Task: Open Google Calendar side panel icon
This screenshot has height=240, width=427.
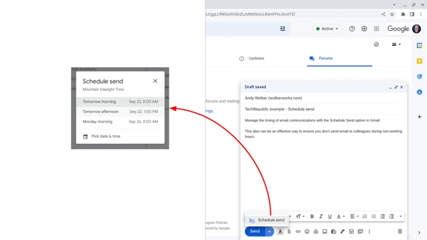Action: (x=419, y=45)
